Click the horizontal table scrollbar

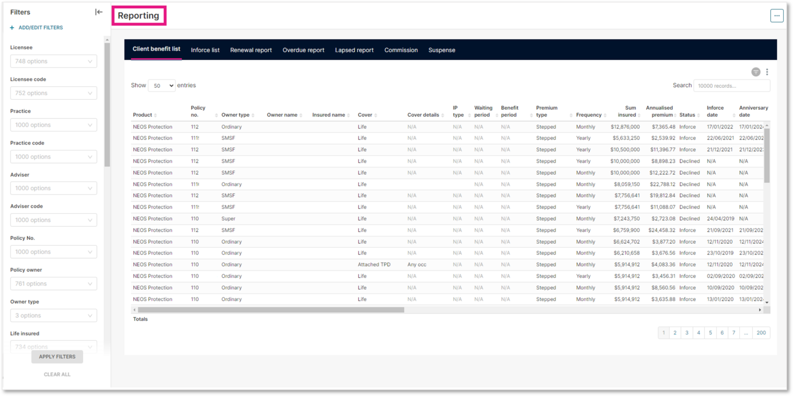[x=268, y=309]
